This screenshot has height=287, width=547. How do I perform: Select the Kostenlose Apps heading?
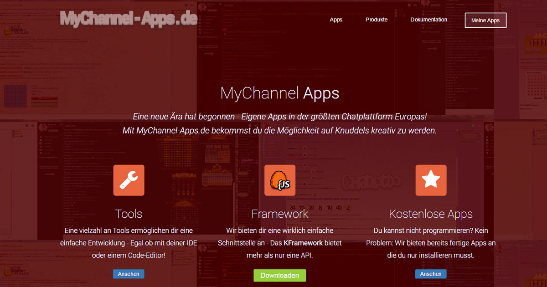click(431, 214)
